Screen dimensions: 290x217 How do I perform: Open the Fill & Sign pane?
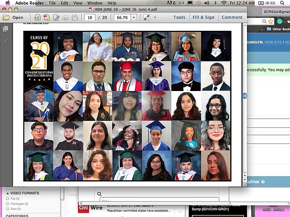coord(203,17)
